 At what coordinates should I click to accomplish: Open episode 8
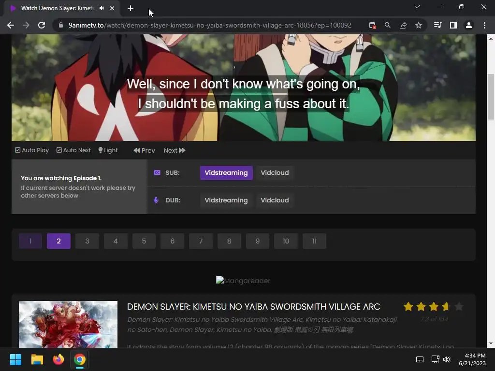coord(229,242)
